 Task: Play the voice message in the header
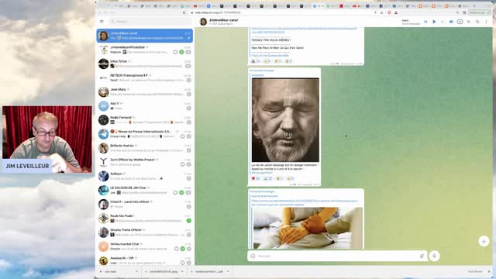[x=434, y=22]
